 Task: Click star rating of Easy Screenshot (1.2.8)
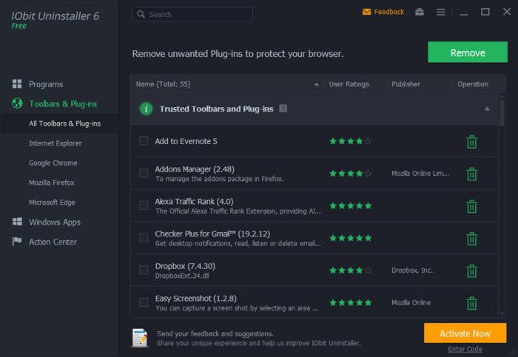pyautogui.click(x=351, y=303)
